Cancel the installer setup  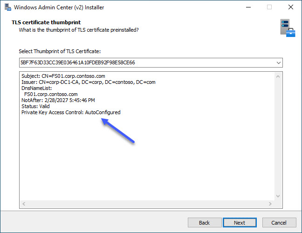tap(279, 223)
